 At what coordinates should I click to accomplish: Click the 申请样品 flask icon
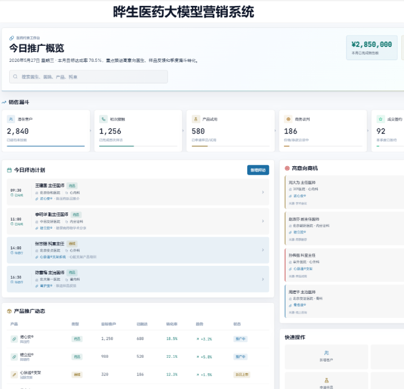(326, 380)
